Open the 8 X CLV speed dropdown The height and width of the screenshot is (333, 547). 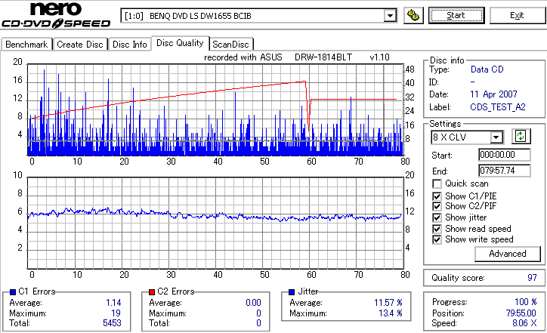coord(496,137)
